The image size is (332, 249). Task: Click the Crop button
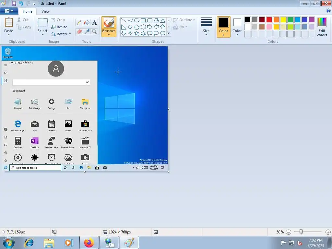click(58, 20)
